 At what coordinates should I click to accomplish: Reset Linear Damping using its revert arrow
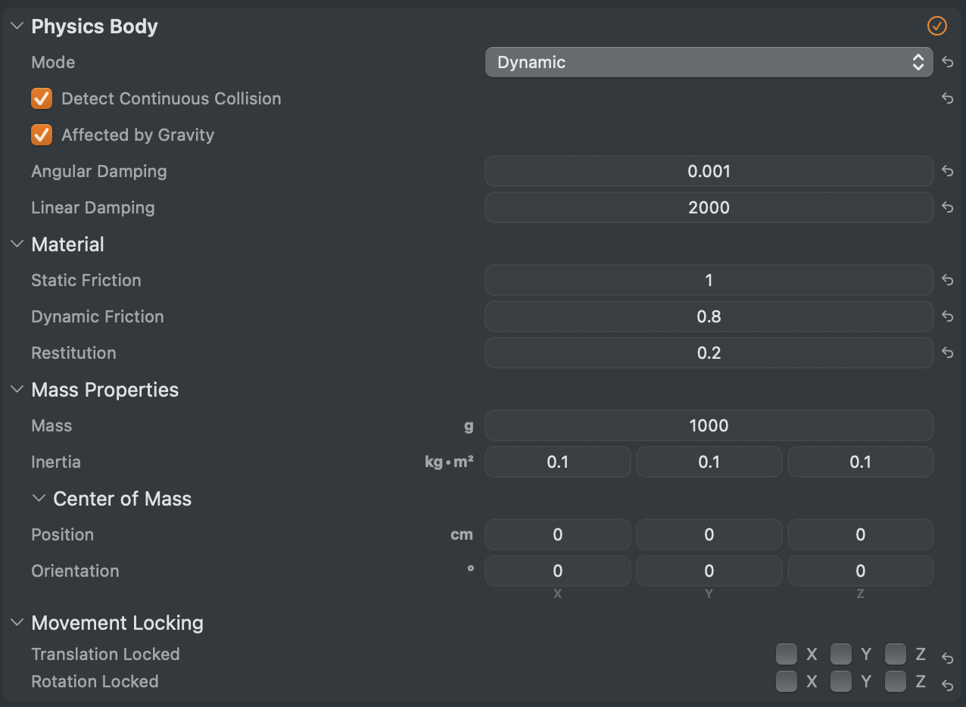point(947,207)
